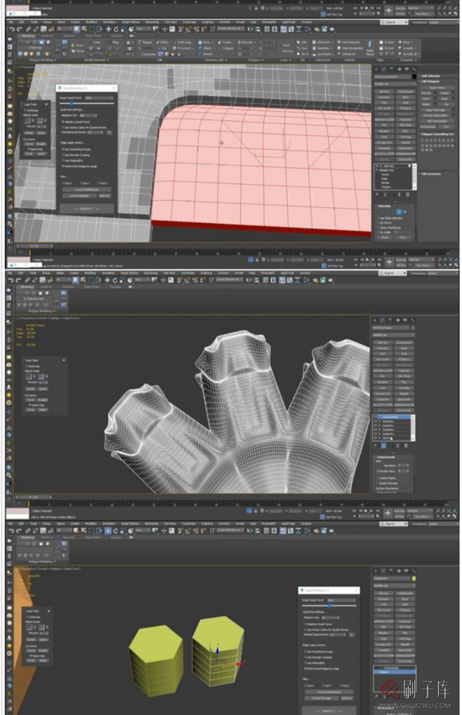Select the Rotate tool in bottom screenshot
This screenshot has height=715, width=462.
(115, 531)
